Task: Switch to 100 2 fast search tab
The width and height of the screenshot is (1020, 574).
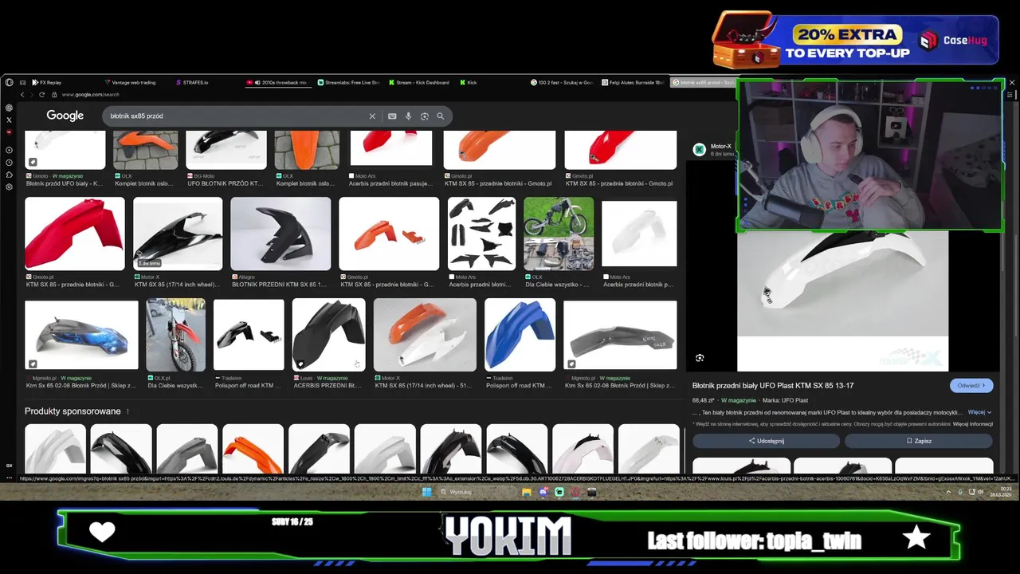Action: coord(563,82)
